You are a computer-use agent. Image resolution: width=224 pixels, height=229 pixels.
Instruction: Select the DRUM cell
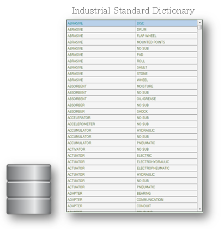[166, 29]
